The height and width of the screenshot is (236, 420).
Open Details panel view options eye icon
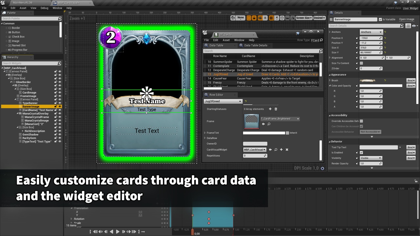pyautogui.click(x=414, y=26)
